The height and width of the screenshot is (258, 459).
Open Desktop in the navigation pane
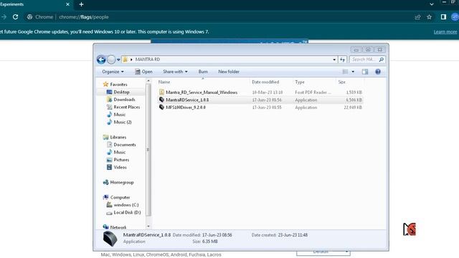121,92
